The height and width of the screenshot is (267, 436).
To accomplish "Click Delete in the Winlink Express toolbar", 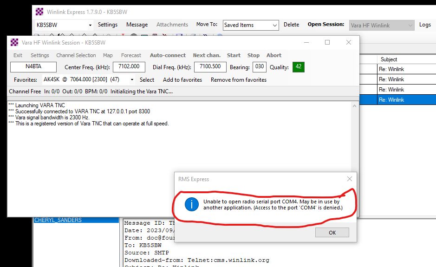I will click(x=291, y=25).
